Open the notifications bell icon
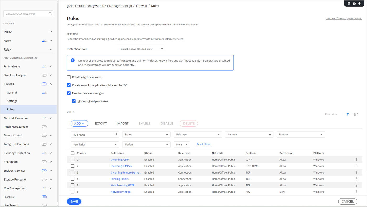Image resolution: width=367 pixels, height=207 pixels. click(x=359, y=3)
